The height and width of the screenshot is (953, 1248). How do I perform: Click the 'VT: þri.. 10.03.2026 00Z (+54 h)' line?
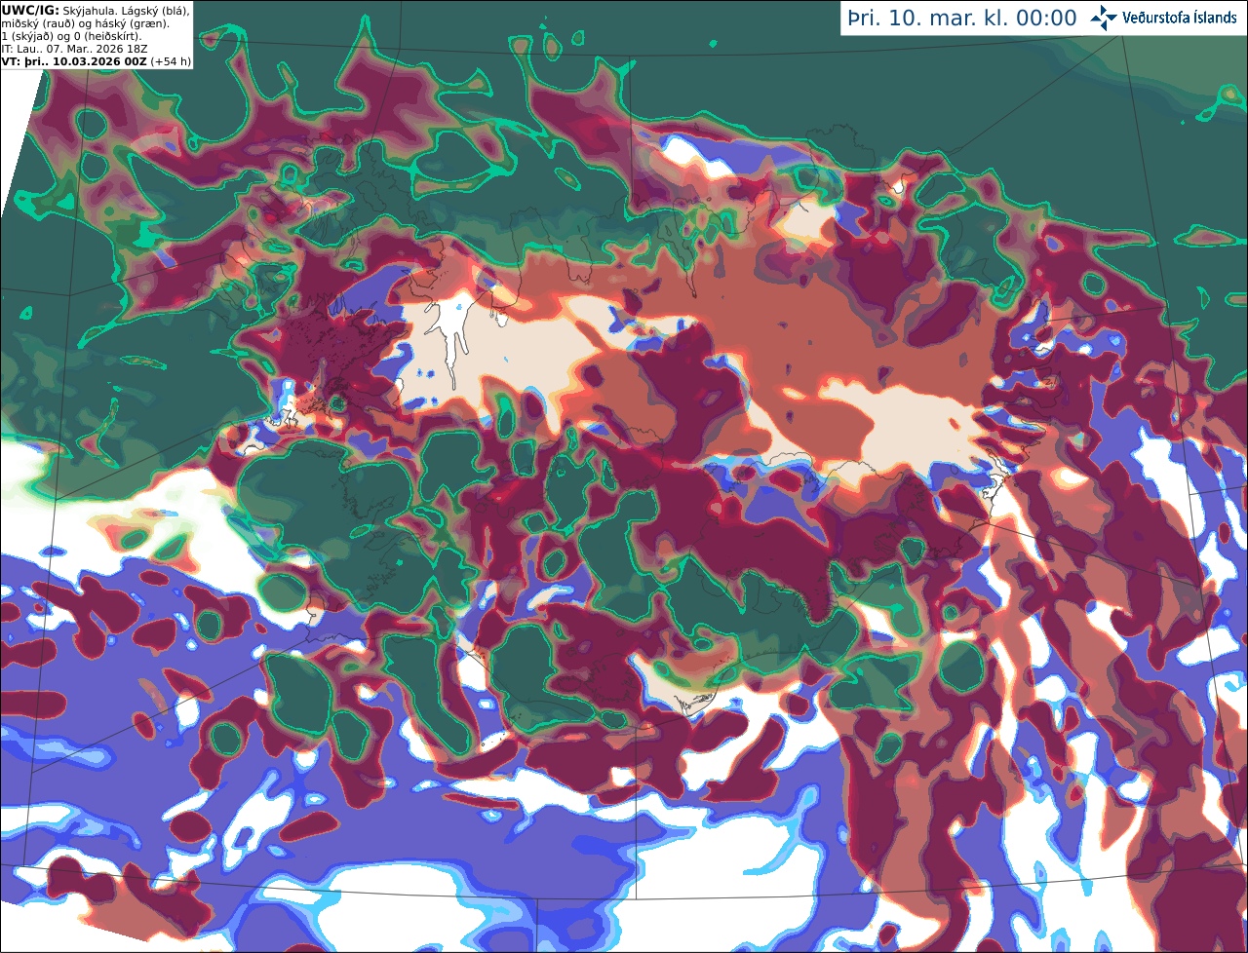(x=97, y=61)
